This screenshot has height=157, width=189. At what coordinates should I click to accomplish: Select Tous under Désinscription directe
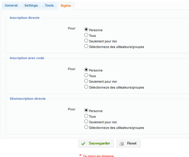[86, 116]
